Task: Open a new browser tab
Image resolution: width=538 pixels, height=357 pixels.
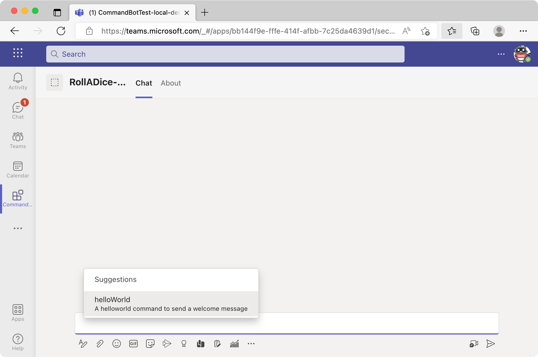Action: (204, 12)
